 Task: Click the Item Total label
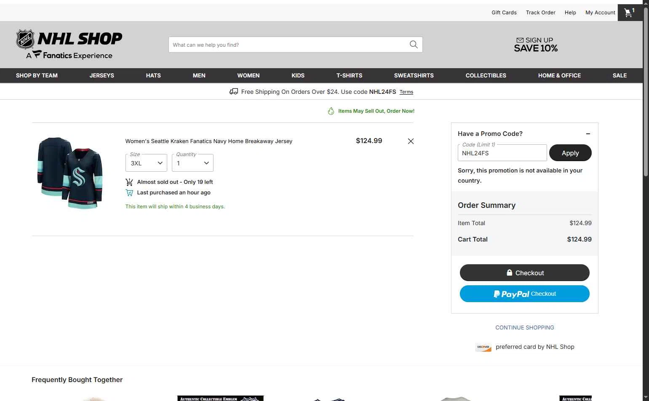[471, 223]
